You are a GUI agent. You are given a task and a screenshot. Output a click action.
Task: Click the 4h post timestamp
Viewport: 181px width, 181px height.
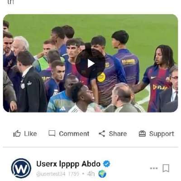pos(91,174)
